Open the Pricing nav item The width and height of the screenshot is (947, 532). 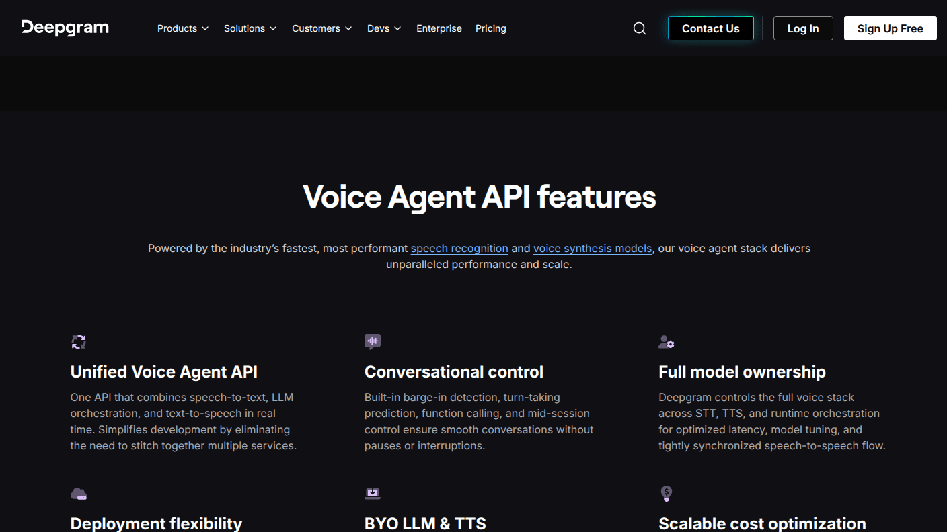491,28
